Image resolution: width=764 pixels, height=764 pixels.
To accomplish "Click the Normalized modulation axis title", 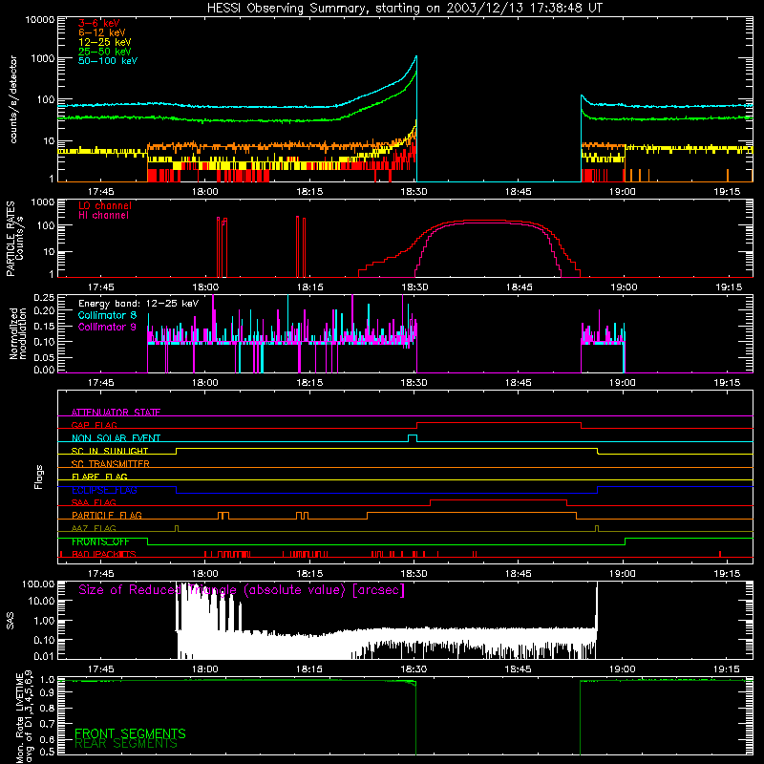I will [17, 333].
